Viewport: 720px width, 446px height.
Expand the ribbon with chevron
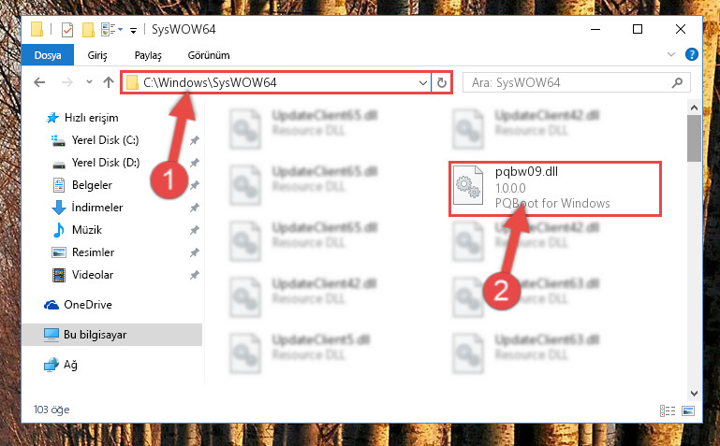coord(671,54)
